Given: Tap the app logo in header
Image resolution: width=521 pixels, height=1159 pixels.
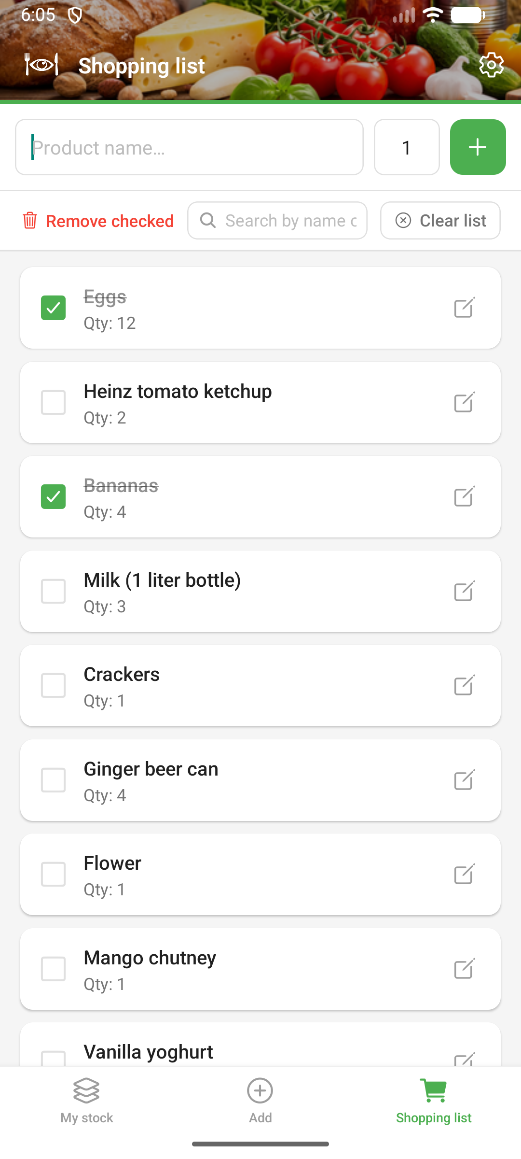Looking at the screenshot, I should point(41,65).
